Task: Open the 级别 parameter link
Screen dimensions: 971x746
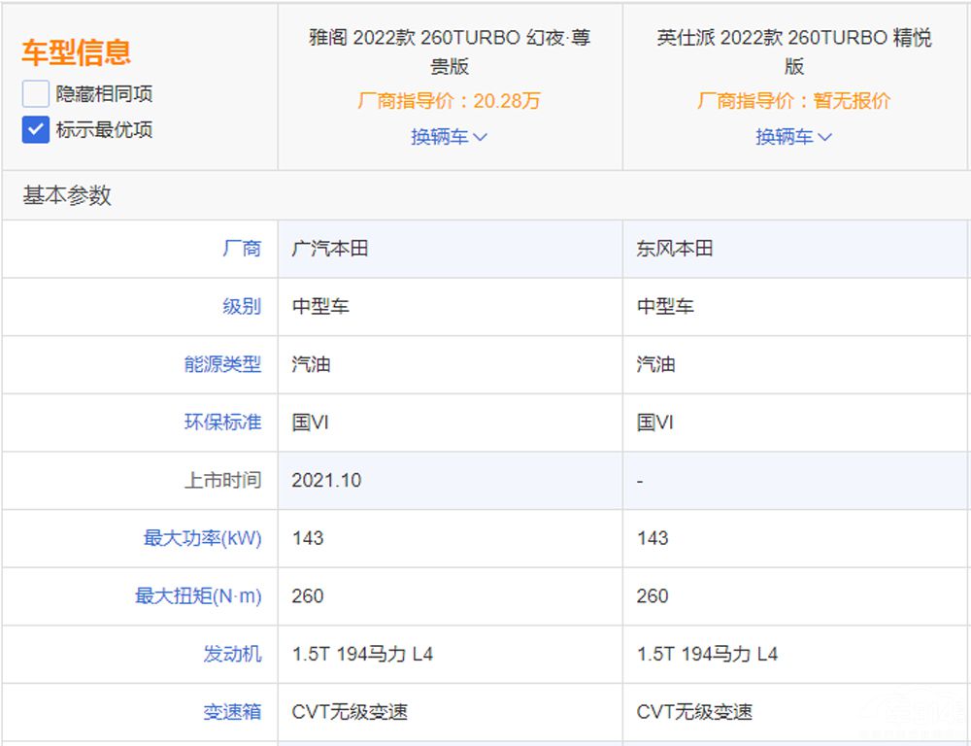Action: (242, 307)
